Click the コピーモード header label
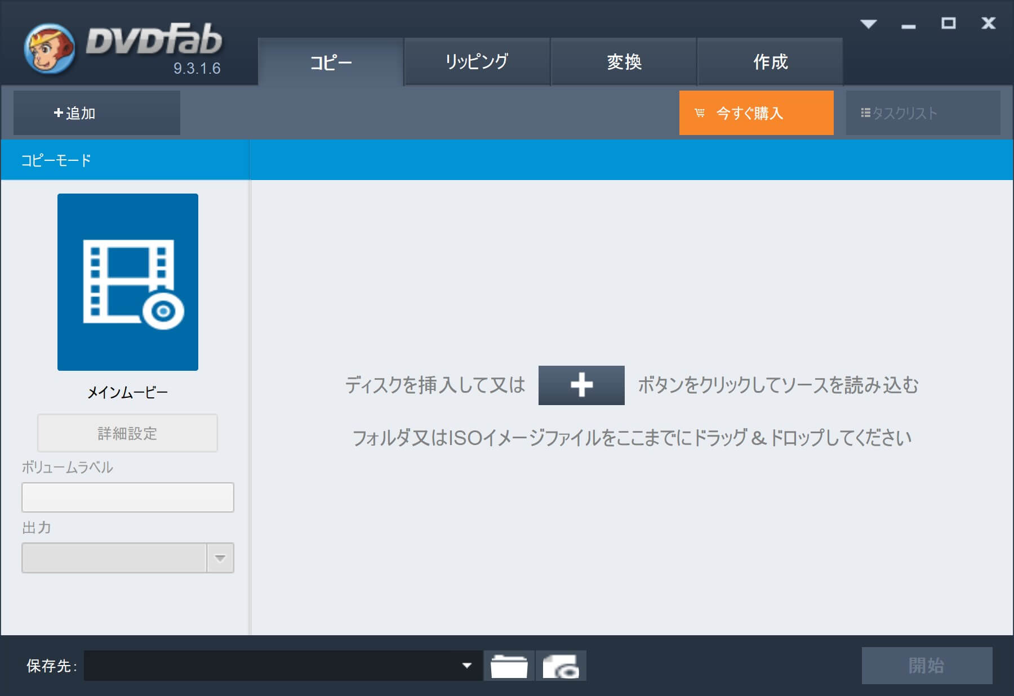Screen dimensions: 1014x696 pos(56,160)
